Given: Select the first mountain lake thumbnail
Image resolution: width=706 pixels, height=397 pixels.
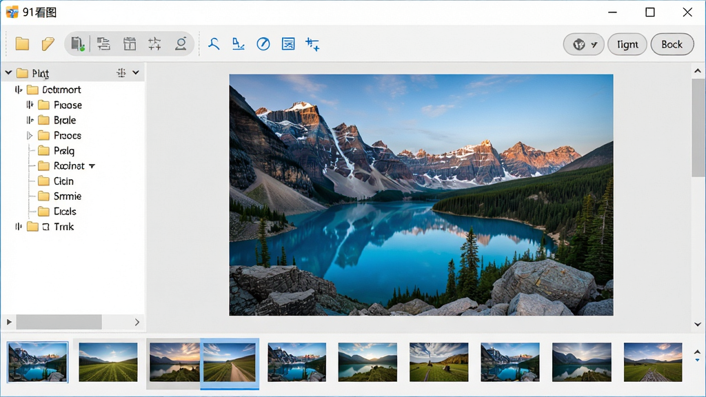Looking at the screenshot, I should pyautogui.click(x=38, y=362).
